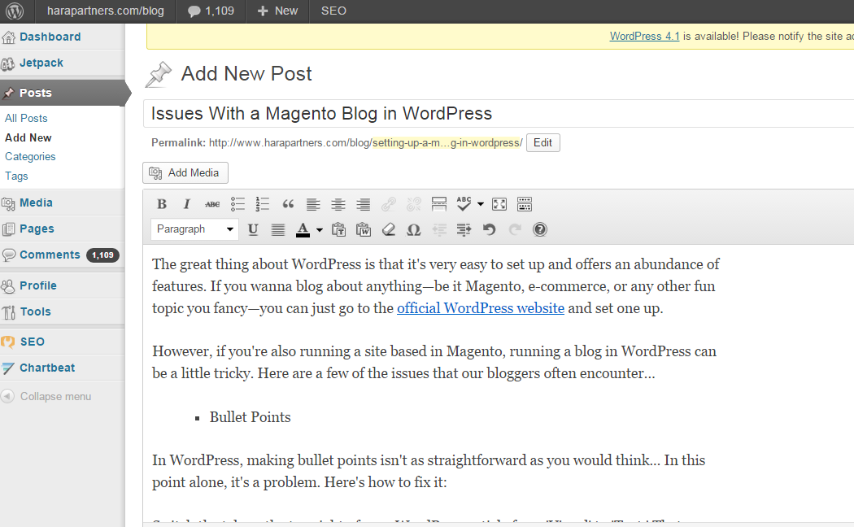The height and width of the screenshot is (527, 854).
Task: Insert a bulleted list
Action: coord(237,204)
